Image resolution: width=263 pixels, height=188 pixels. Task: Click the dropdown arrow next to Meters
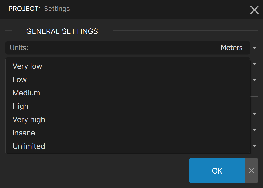click(x=254, y=48)
